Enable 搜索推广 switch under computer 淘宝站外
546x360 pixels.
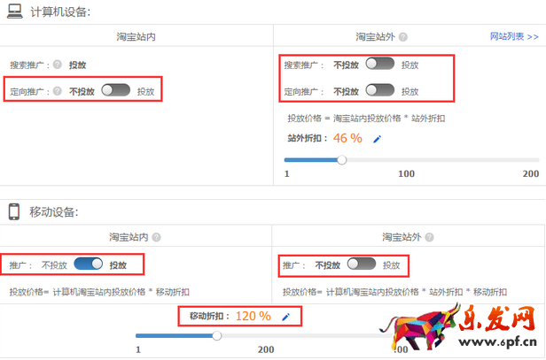pos(379,65)
